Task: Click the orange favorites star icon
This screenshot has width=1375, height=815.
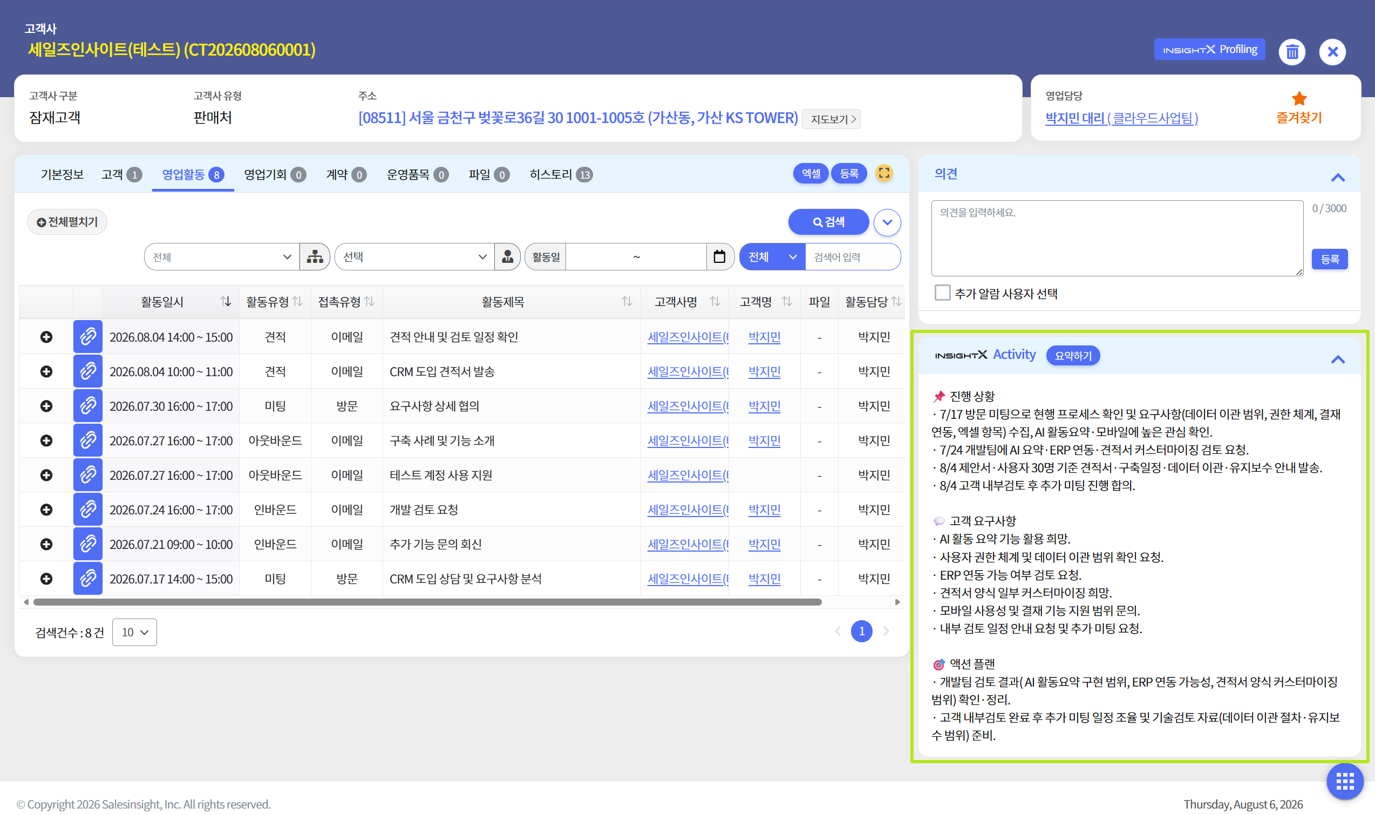Action: pyautogui.click(x=1299, y=99)
